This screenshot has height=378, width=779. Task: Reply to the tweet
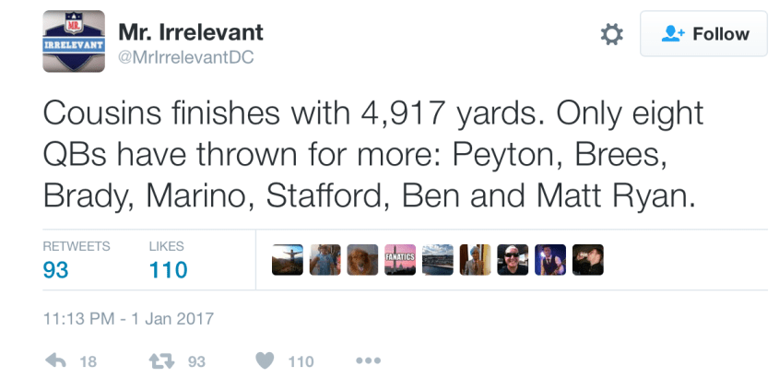55,361
